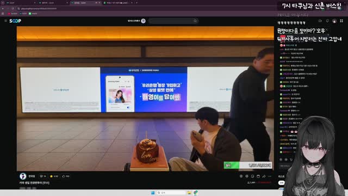Click the screen mode icon under the video
The image size is (348, 196).
point(258,176)
